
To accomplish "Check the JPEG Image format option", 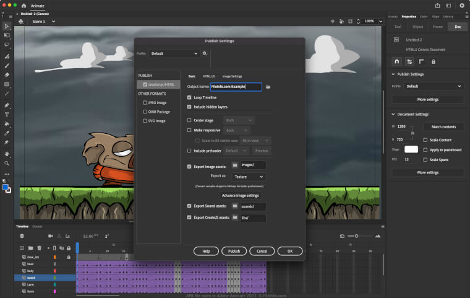I will 145,103.
